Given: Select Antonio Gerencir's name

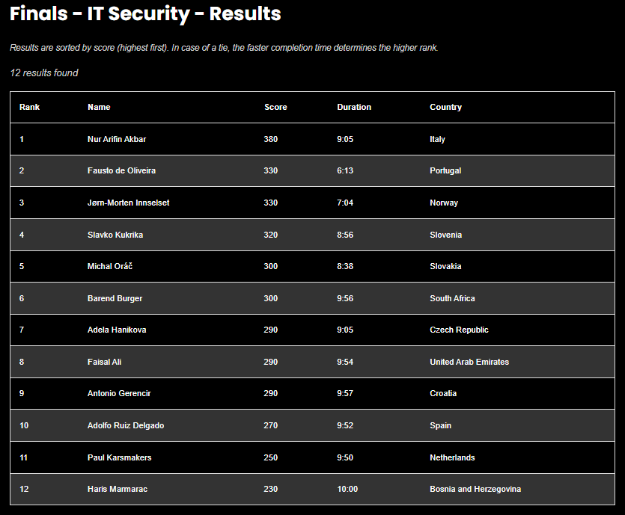Looking at the screenshot, I should click(119, 393).
